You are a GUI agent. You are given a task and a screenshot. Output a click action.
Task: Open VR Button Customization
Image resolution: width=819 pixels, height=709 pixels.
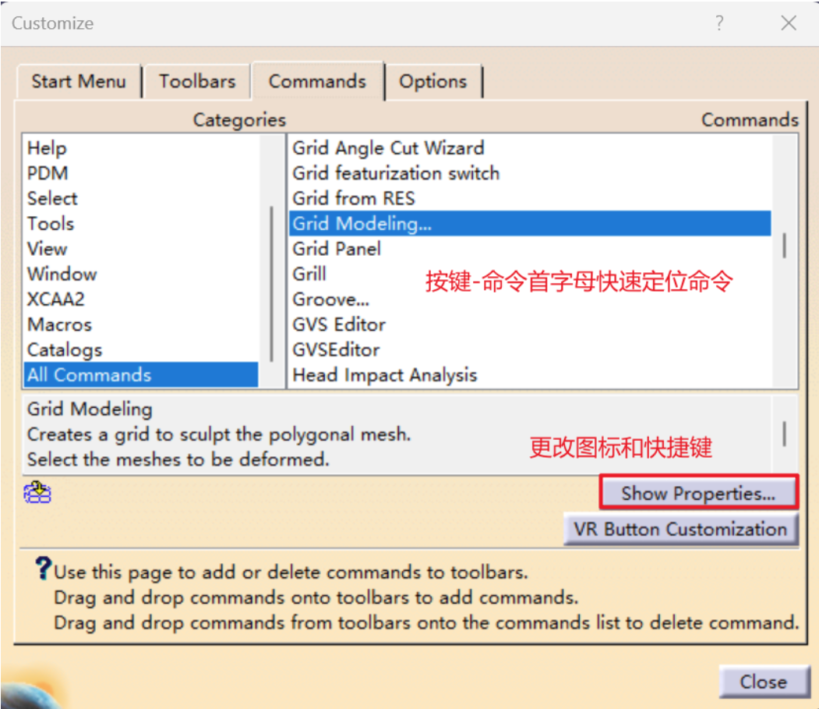pos(680,529)
